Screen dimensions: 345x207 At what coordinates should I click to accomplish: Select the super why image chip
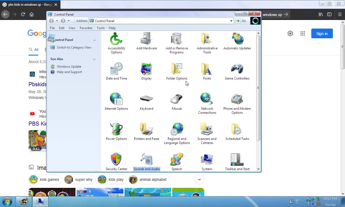(80, 180)
